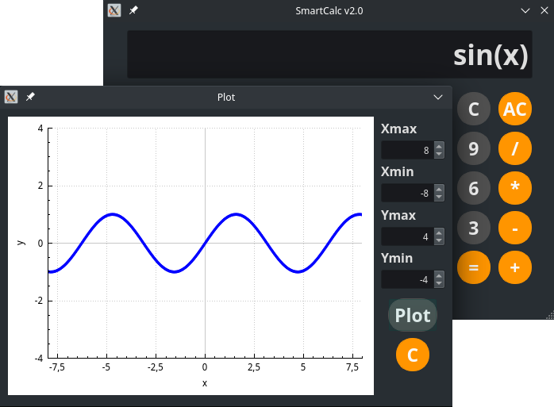Decrease Ymax with the down arrow
Image resolution: width=554 pixels, height=407 pixels.
(x=439, y=240)
